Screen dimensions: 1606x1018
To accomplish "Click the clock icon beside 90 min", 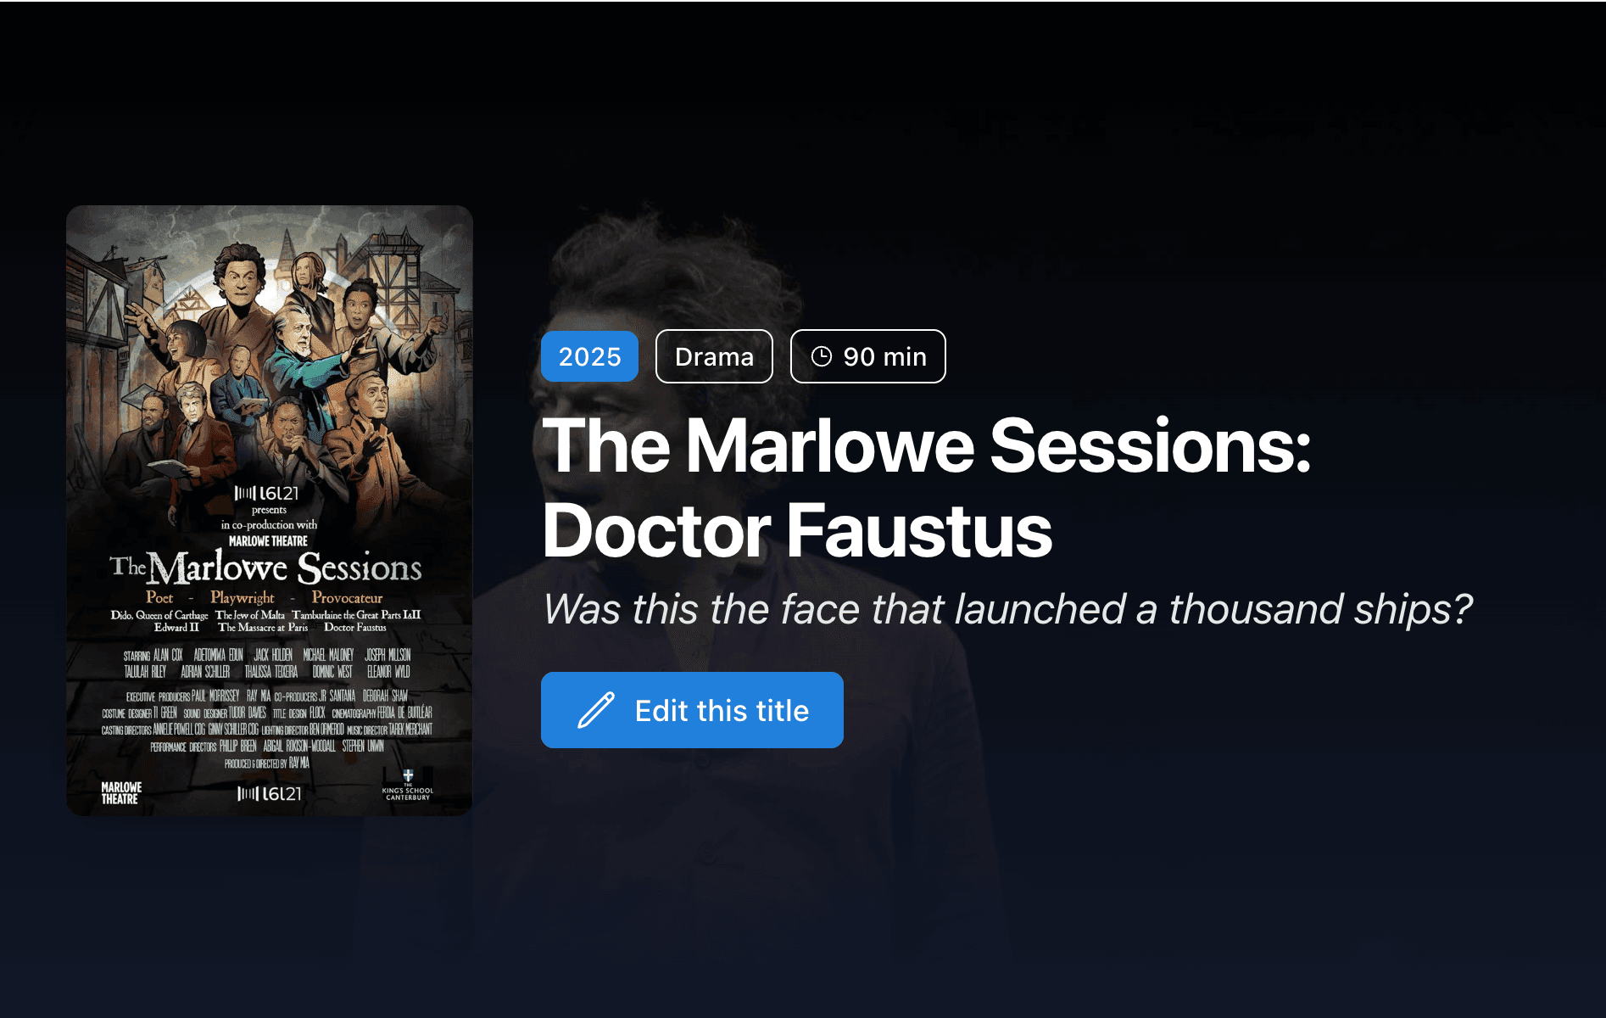I will pyautogui.click(x=821, y=356).
